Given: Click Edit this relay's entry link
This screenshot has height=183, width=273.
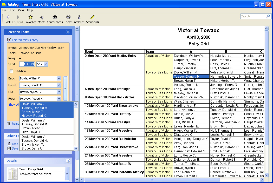Looking at the screenshot, I should 25,40.
